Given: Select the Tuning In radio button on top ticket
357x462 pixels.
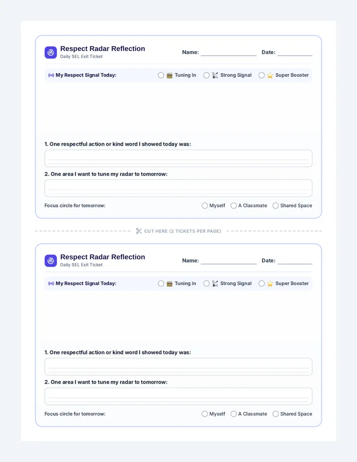Looking at the screenshot, I should (x=161, y=75).
